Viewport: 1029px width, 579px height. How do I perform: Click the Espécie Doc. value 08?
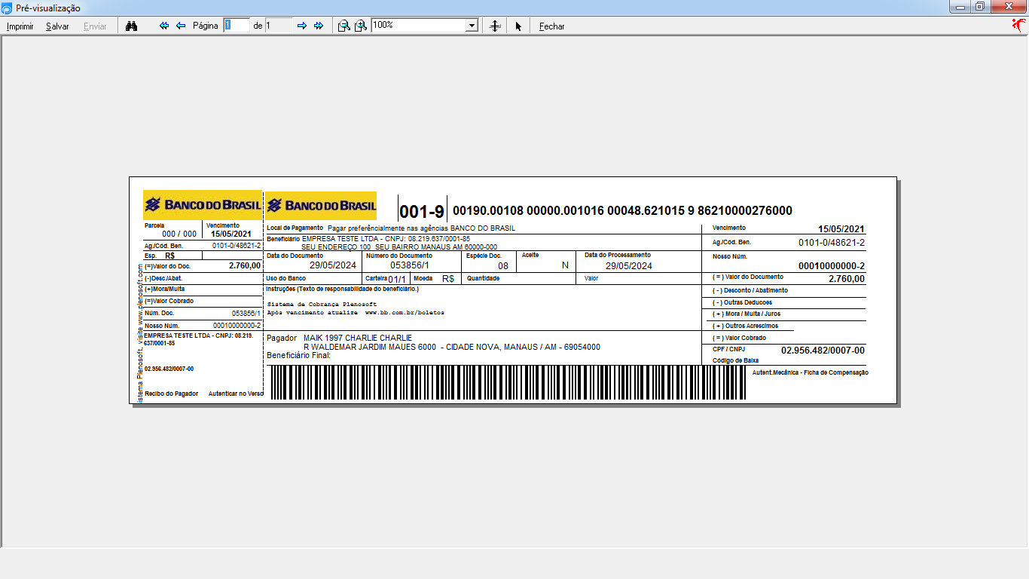[503, 266]
